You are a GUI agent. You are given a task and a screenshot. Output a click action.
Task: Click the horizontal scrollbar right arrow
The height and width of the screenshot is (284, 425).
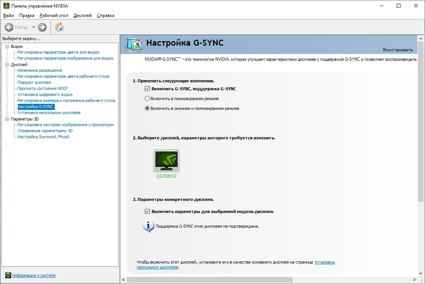pyautogui.click(x=414, y=279)
